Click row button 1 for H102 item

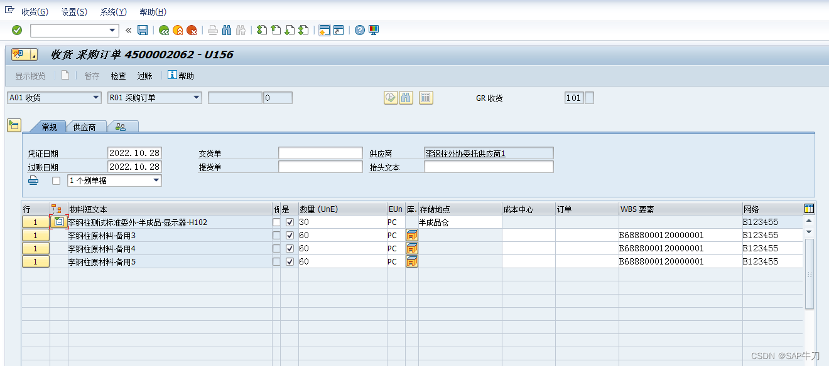(x=36, y=222)
